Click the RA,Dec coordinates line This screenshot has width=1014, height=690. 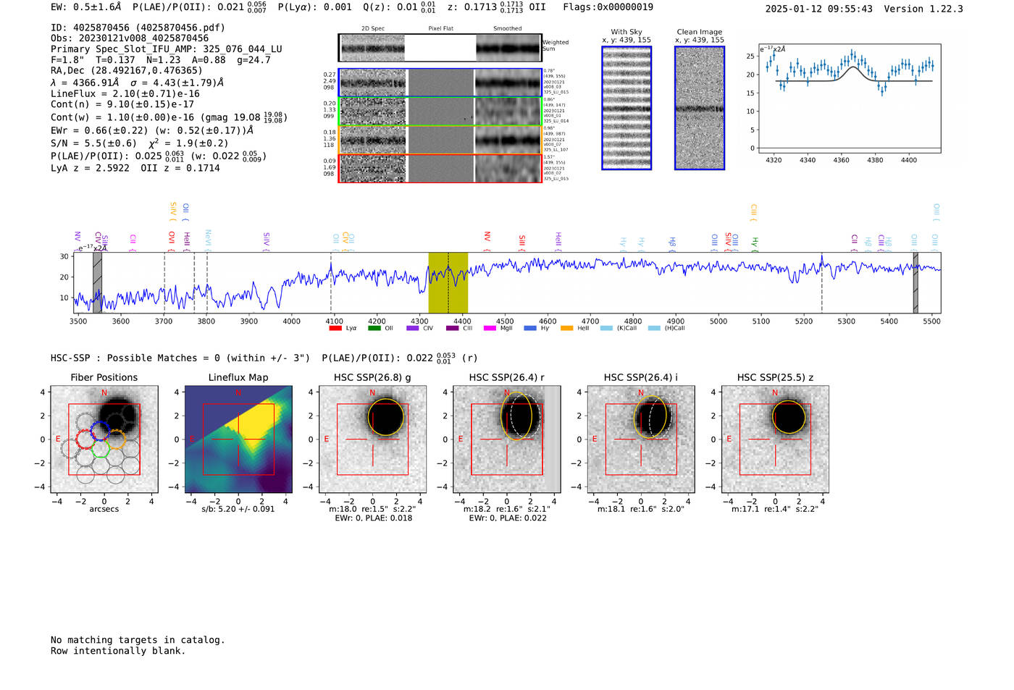coord(127,70)
